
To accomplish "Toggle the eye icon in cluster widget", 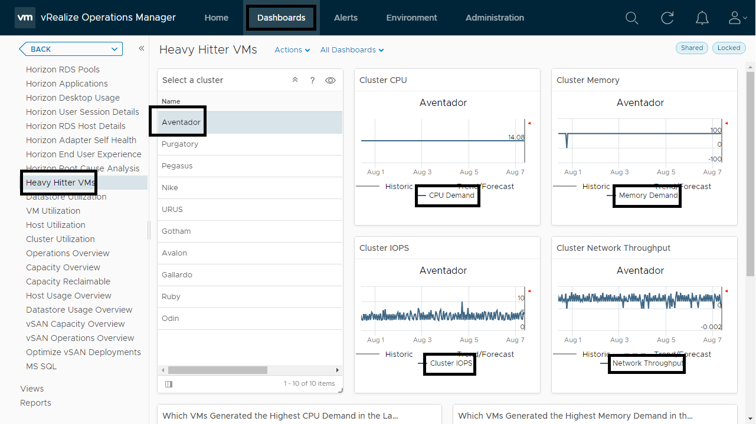I will (x=330, y=80).
